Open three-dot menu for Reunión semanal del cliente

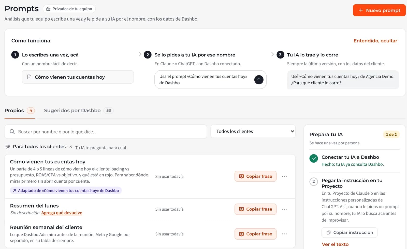284,234
